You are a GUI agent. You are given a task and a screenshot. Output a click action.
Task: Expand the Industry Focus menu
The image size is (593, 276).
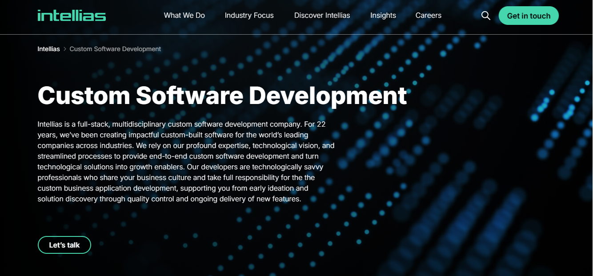point(249,16)
